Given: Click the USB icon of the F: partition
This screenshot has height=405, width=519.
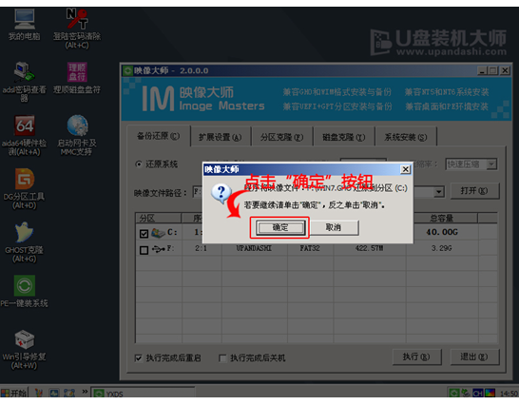Looking at the screenshot, I should [x=158, y=249].
